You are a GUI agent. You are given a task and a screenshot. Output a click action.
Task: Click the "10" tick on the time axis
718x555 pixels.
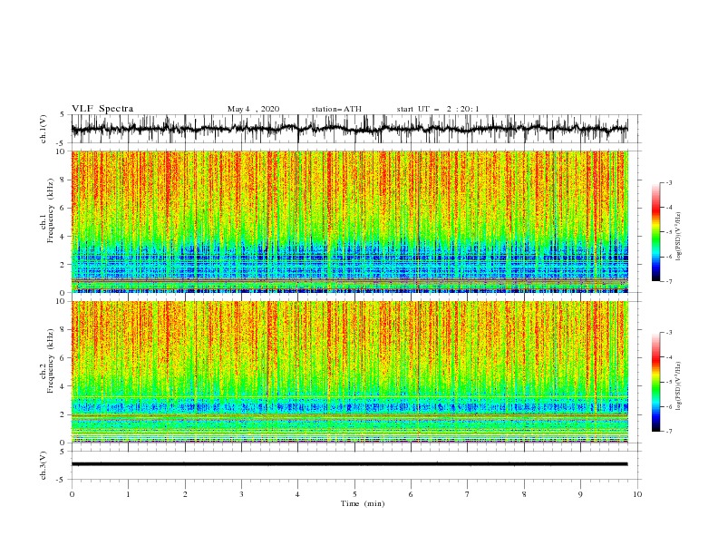pos(637,494)
